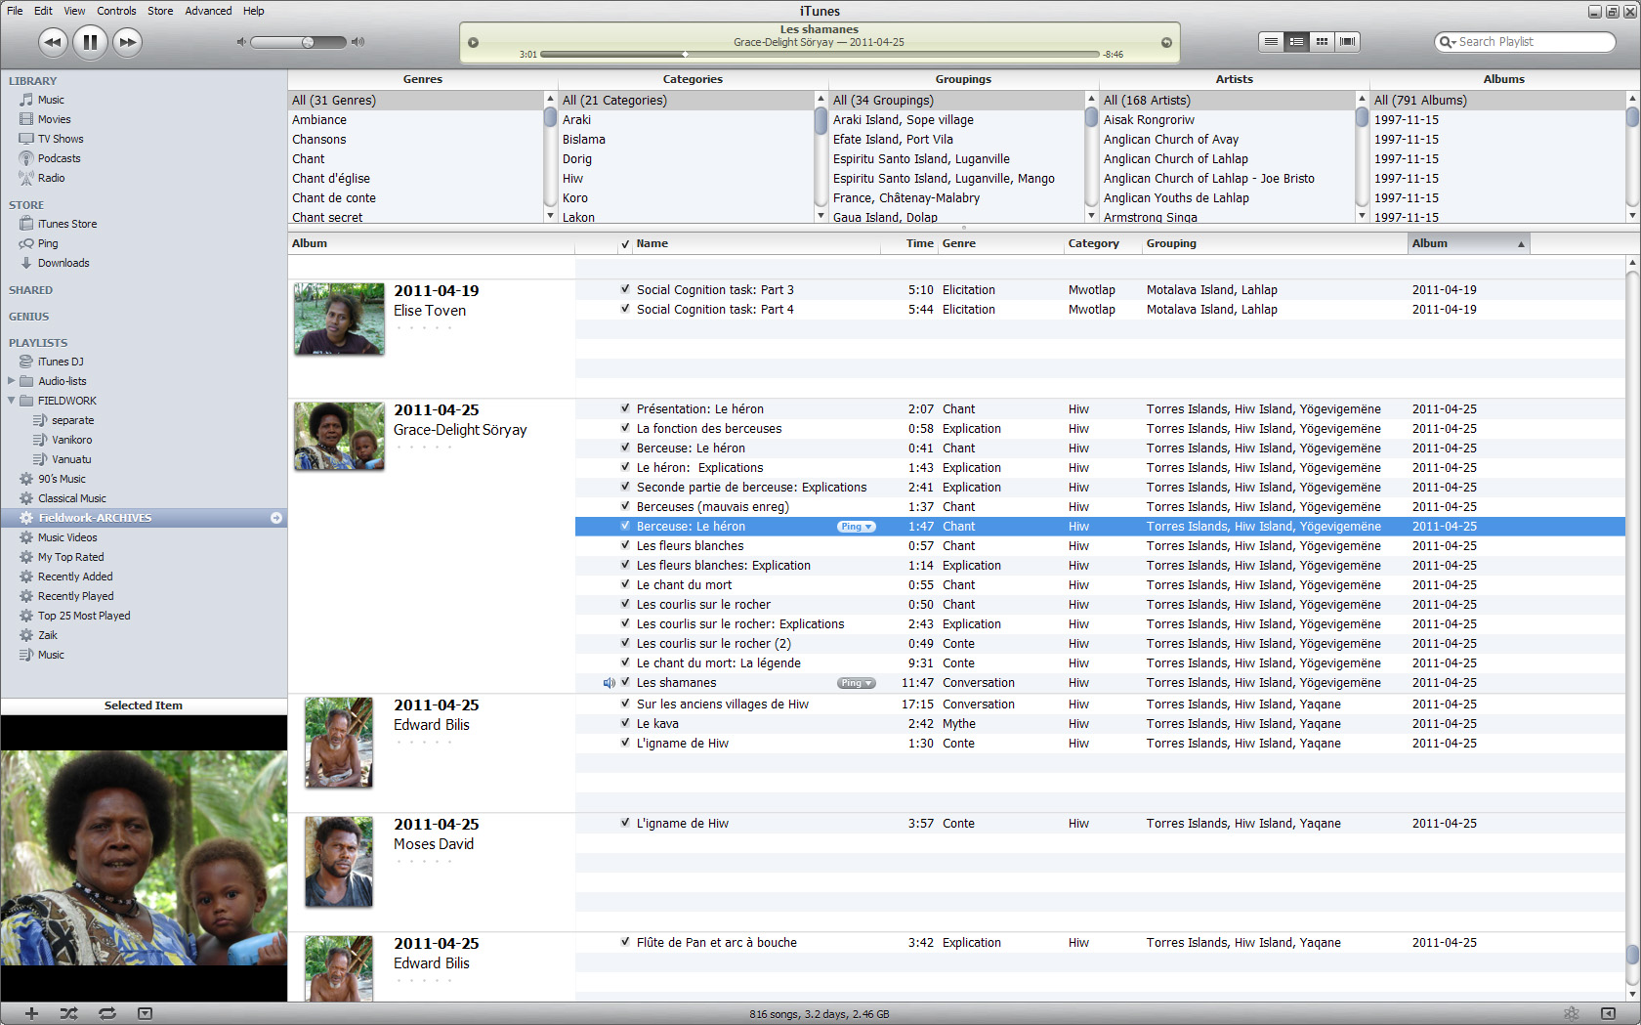Collapse the FIELDWORK playlist folder
Screen dimensions: 1641x1025
[x=12, y=401]
